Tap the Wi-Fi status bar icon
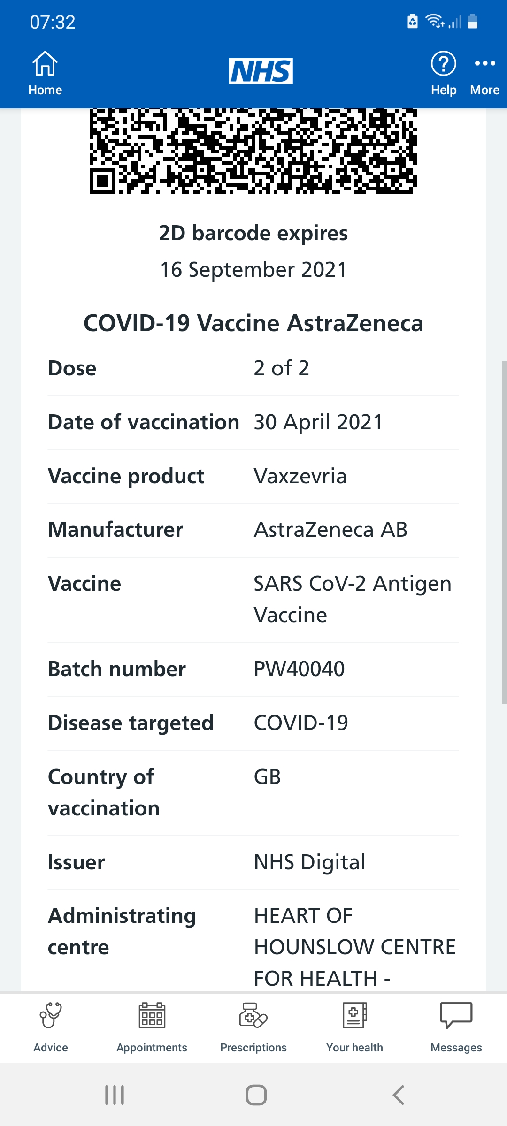 434,21
